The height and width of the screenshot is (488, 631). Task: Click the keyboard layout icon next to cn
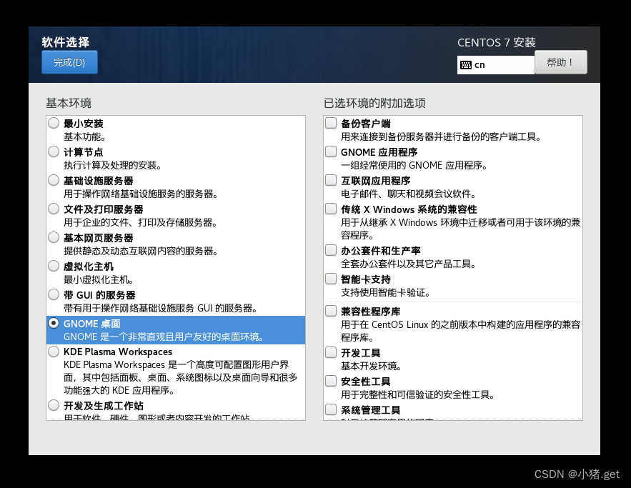[x=466, y=65]
